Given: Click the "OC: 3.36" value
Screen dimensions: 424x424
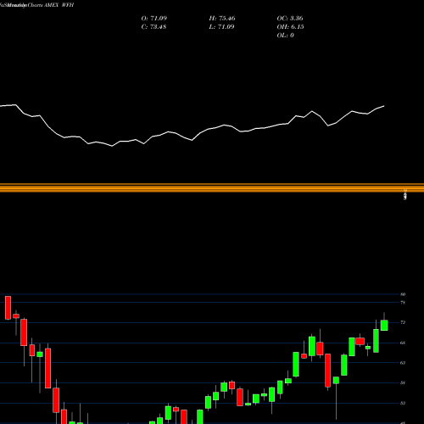Looking at the screenshot, I should click(x=290, y=19).
